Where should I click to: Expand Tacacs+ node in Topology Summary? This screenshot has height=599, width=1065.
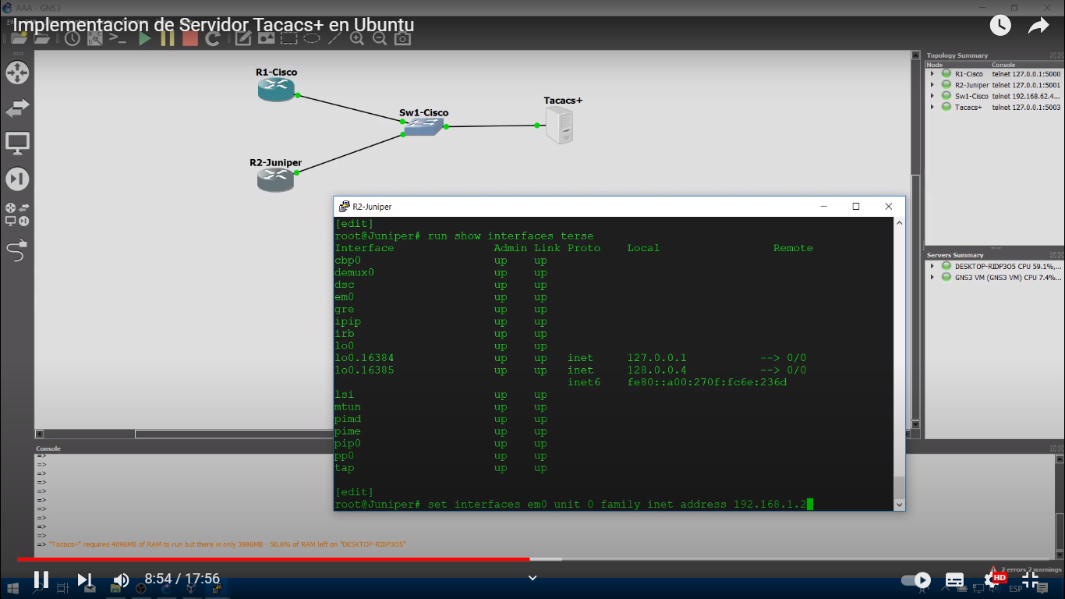[932, 107]
